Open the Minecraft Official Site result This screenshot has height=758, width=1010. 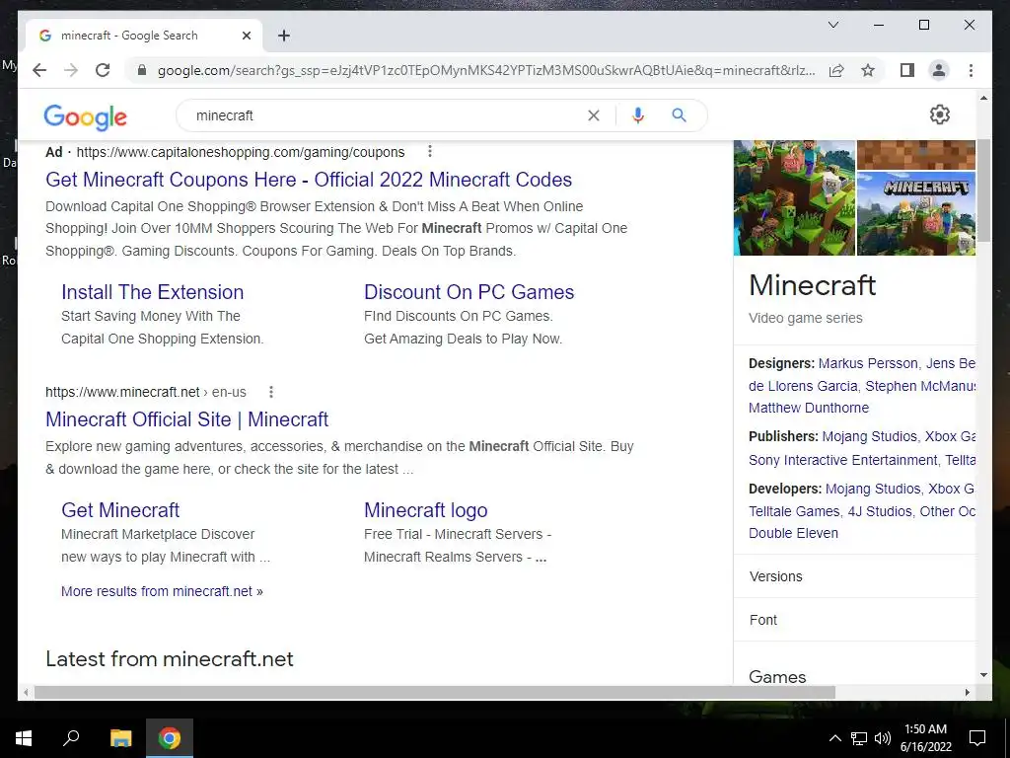(186, 418)
